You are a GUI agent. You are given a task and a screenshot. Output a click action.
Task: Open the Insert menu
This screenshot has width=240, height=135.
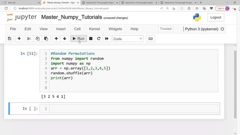pyautogui.click(x=61, y=29)
